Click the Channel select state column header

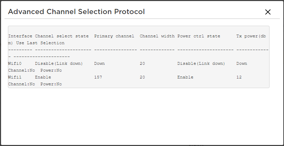(62, 36)
